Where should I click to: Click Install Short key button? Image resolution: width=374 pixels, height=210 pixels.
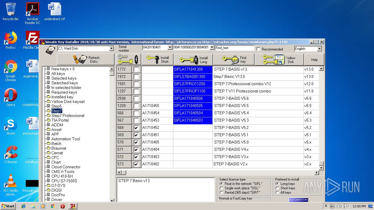pos(157,60)
